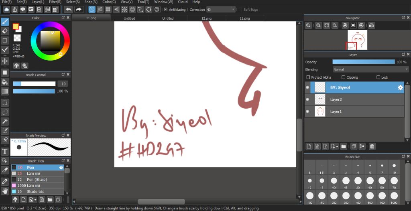Pick brush size 100 preset
The height and width of the screenshot is (211, 411).
pos(310,197)
